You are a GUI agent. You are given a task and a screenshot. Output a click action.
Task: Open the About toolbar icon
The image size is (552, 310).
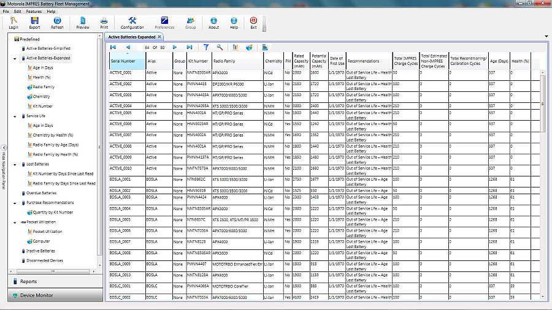point(213,23)
